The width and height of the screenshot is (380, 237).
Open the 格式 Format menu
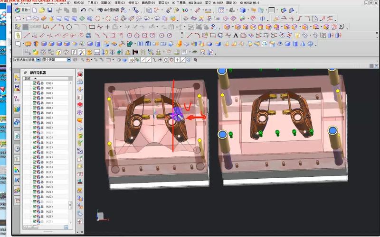[79, 3]
